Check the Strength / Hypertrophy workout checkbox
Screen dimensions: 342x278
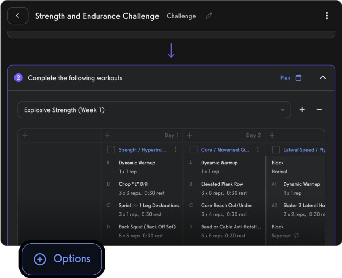(111, 149)
